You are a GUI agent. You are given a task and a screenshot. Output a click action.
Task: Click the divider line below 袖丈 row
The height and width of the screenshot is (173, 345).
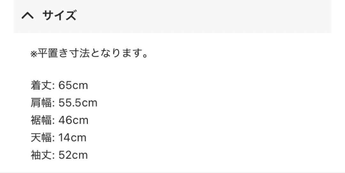(172, 172)
